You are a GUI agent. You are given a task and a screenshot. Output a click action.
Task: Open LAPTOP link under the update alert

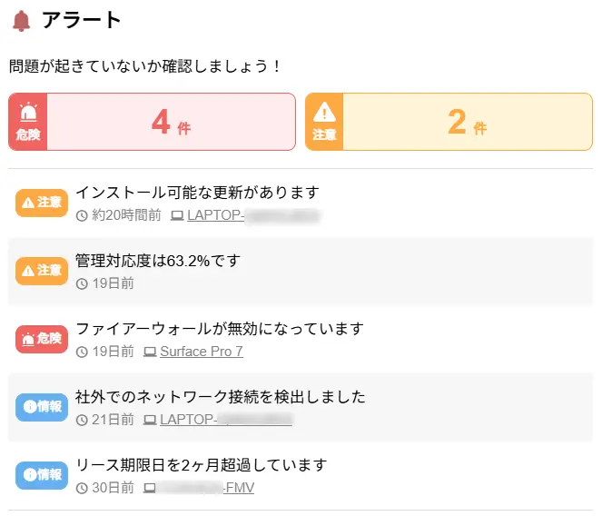coord(253,215)
